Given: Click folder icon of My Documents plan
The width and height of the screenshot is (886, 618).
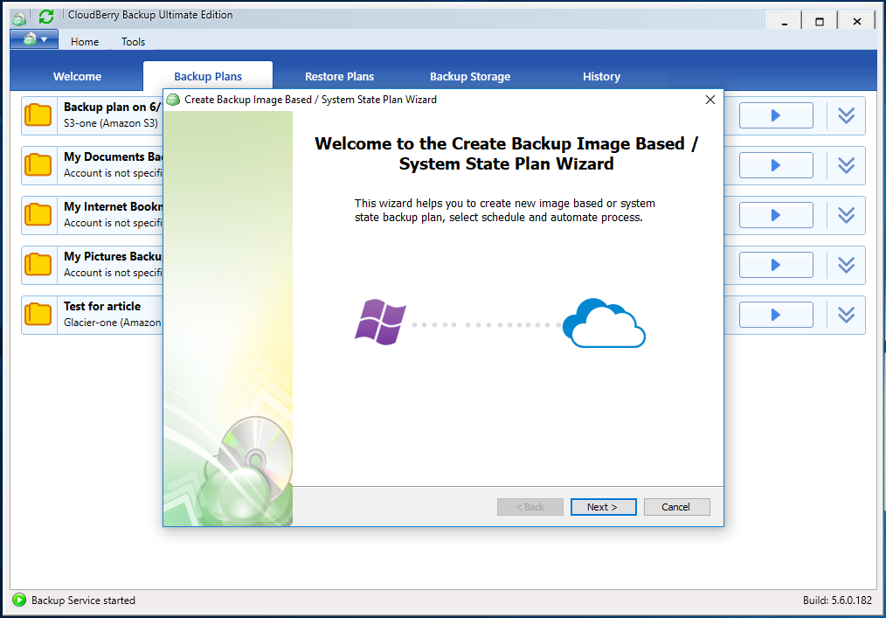Looking at the screenshot, I should click(x=38, y=165).
